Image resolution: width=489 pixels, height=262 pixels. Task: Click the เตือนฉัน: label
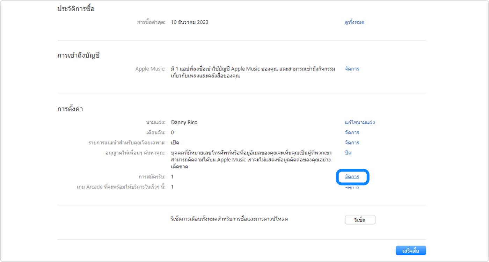156,133
